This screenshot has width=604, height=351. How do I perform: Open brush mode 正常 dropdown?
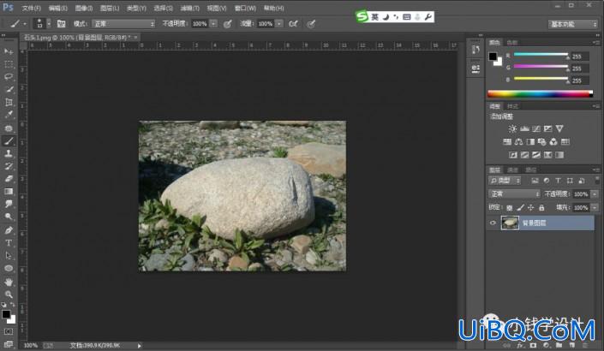123,24
